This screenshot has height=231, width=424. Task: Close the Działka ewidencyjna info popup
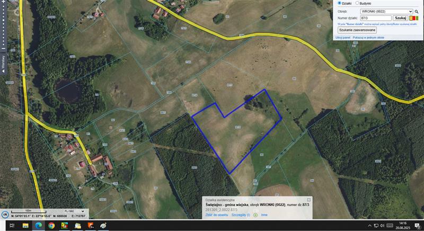(309, 200)
